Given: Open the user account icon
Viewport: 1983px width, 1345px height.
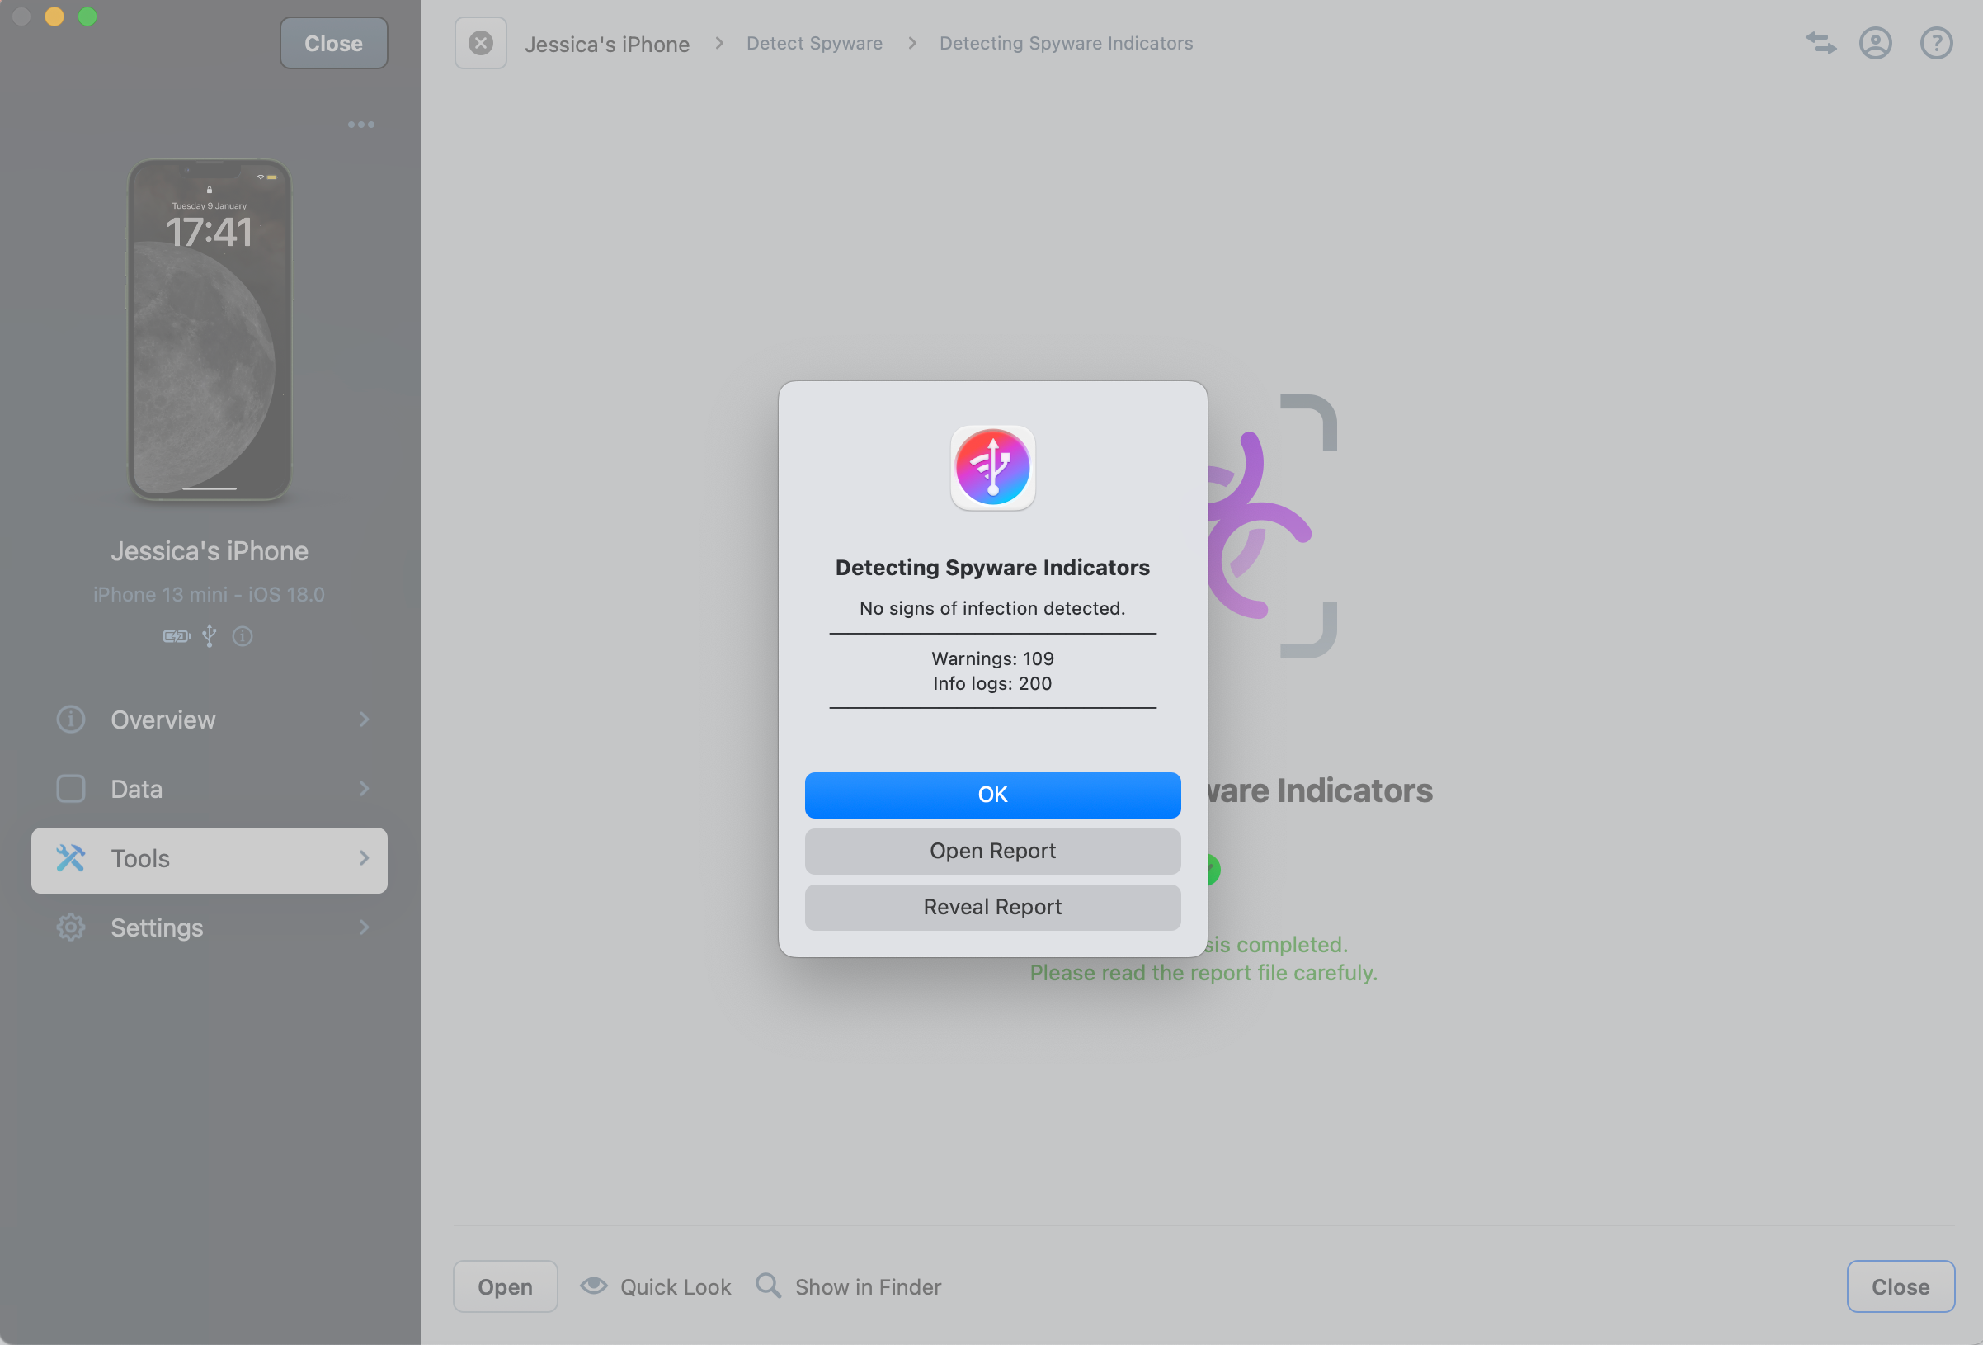Looking at the screenshot, I should [1876, 43].
